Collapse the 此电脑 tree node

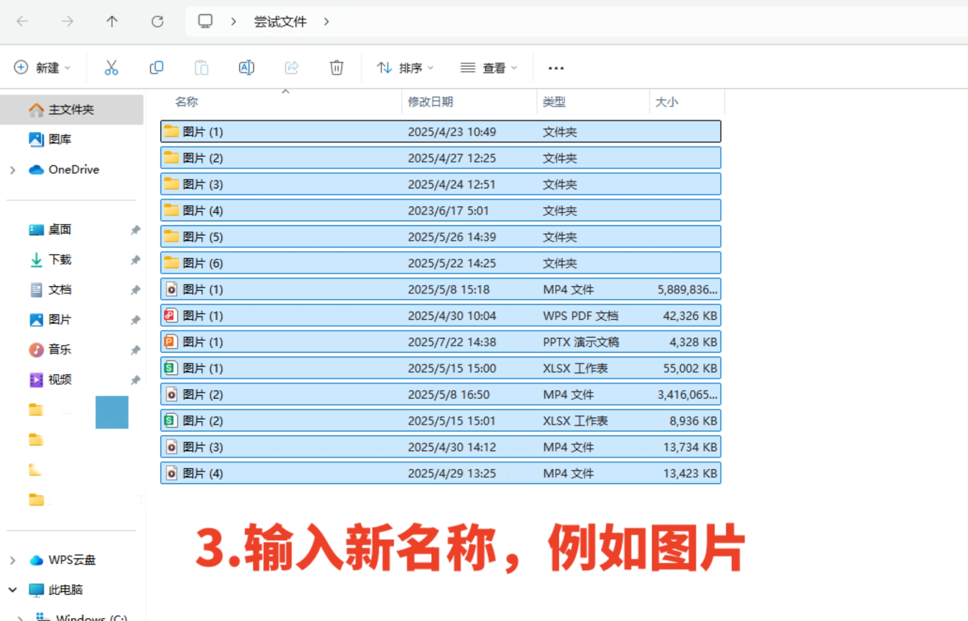(13, 590)
